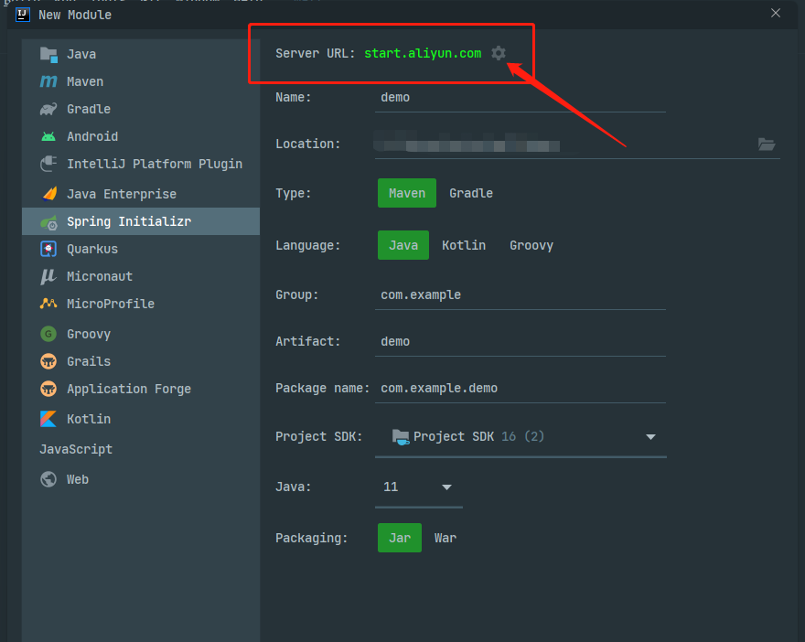Viewport: 805px width, 642px height.
Task: Open Server URL settings via gear icon
Action: coord(498,53)
